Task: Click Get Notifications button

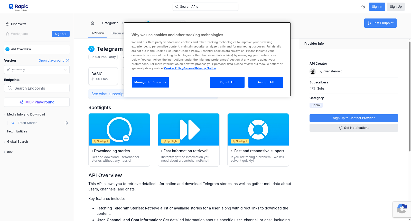Action: pyautogui.click(x=354, y=128)
